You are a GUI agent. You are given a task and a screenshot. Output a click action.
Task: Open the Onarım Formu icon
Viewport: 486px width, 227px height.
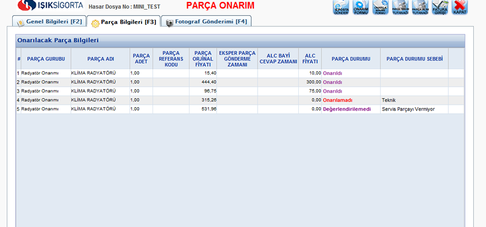361,7
